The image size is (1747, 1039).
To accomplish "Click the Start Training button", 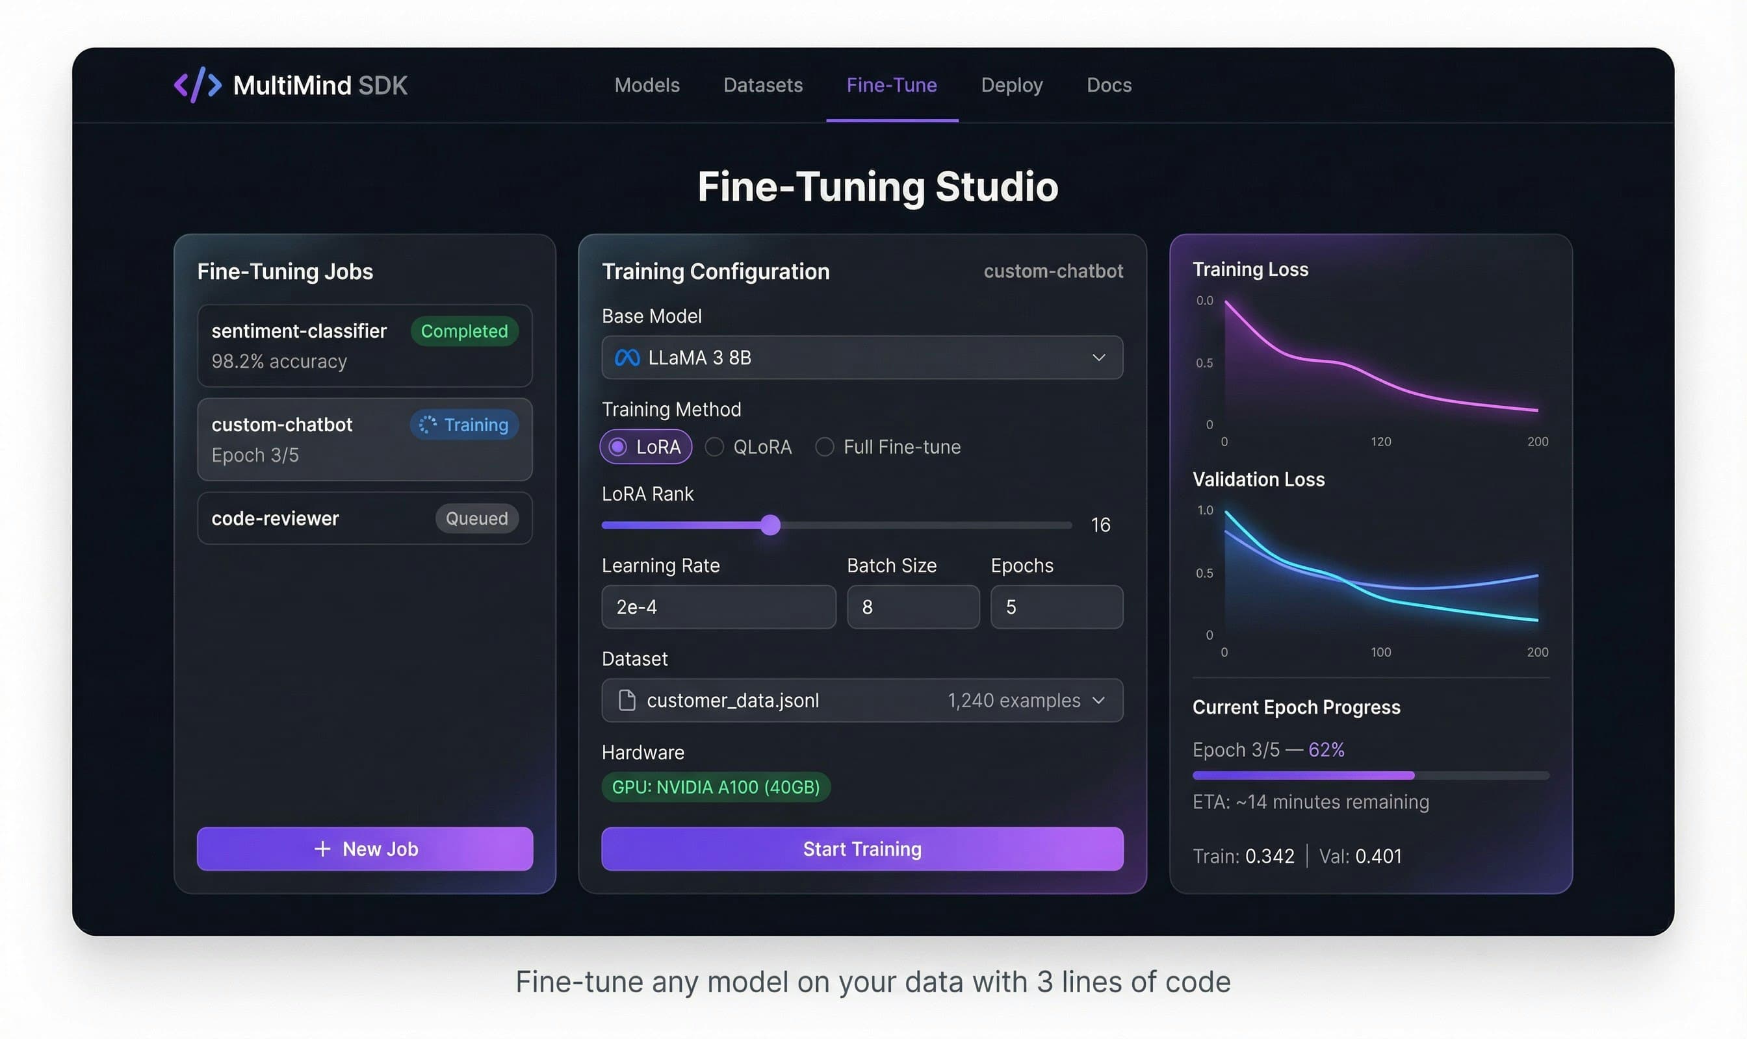I will (x=862, y=849).
